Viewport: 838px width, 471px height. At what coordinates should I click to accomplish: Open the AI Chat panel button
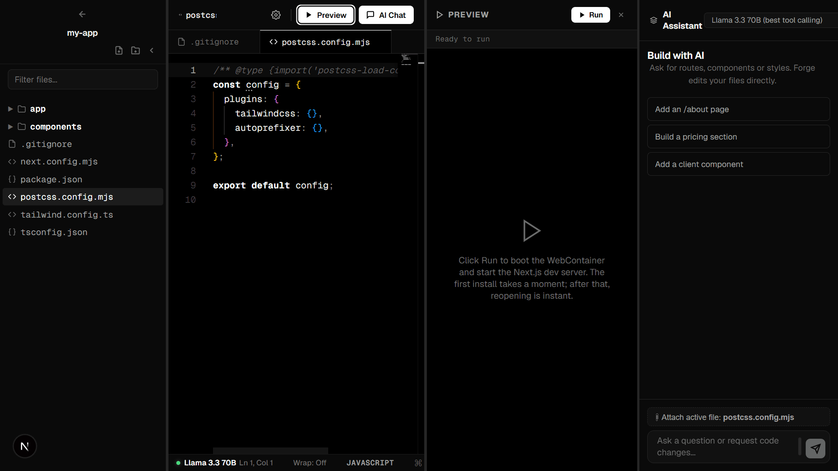pos(386,15)
